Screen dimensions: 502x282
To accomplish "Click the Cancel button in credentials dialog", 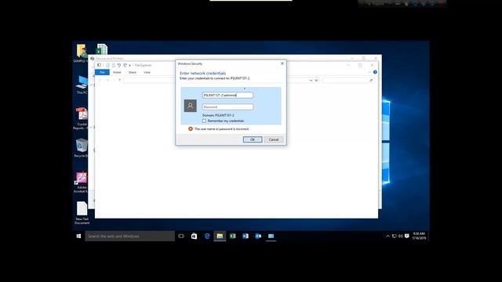I will [x=274, y=139].
